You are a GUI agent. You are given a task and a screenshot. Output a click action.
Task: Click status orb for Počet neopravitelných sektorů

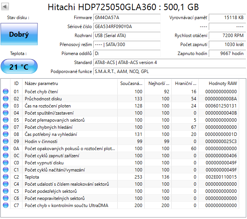(x=6, y=198)
